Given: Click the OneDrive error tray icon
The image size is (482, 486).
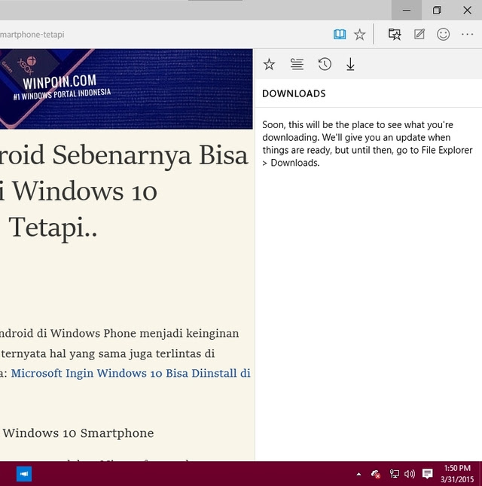Looking at the screenshot, I should (x=376, y=474).
